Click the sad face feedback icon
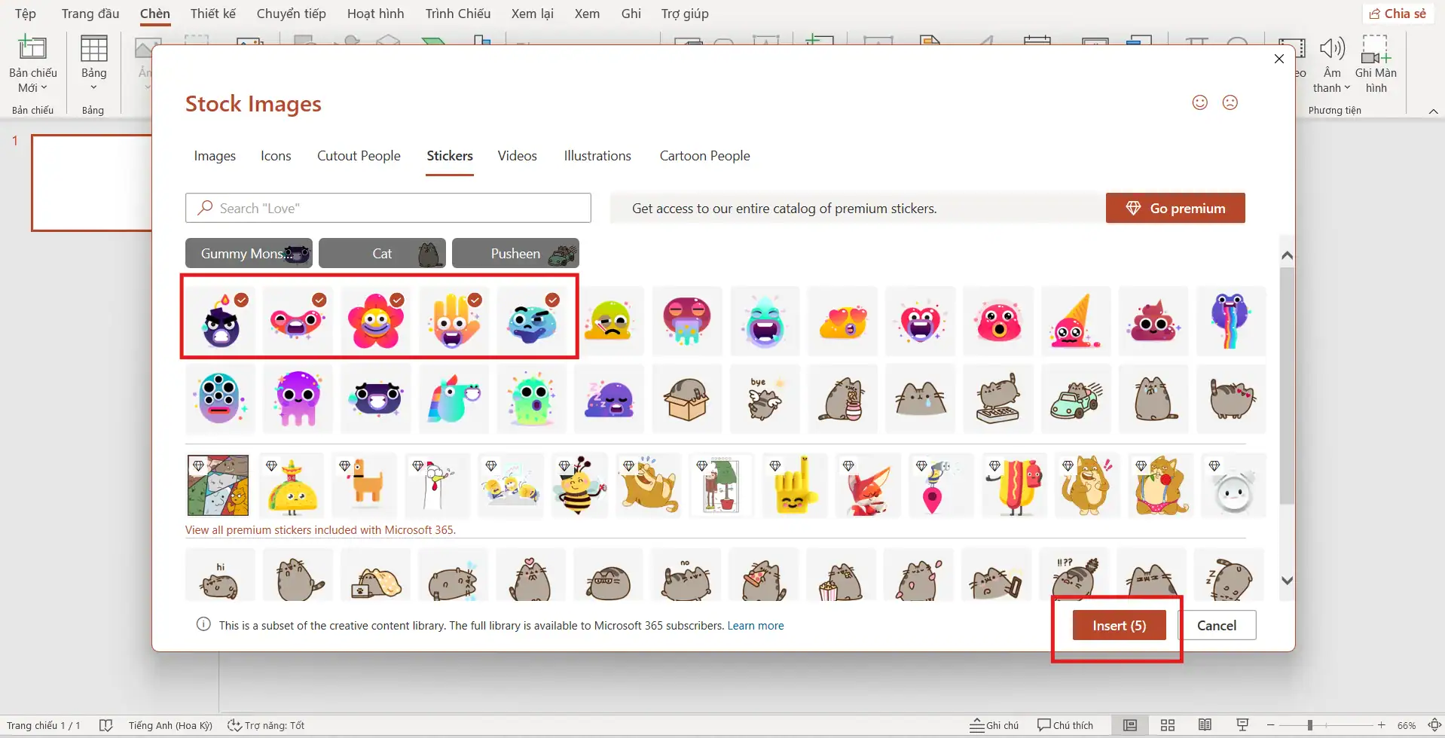Viewport: 1445px width, 738px height. click(1230, 102)
